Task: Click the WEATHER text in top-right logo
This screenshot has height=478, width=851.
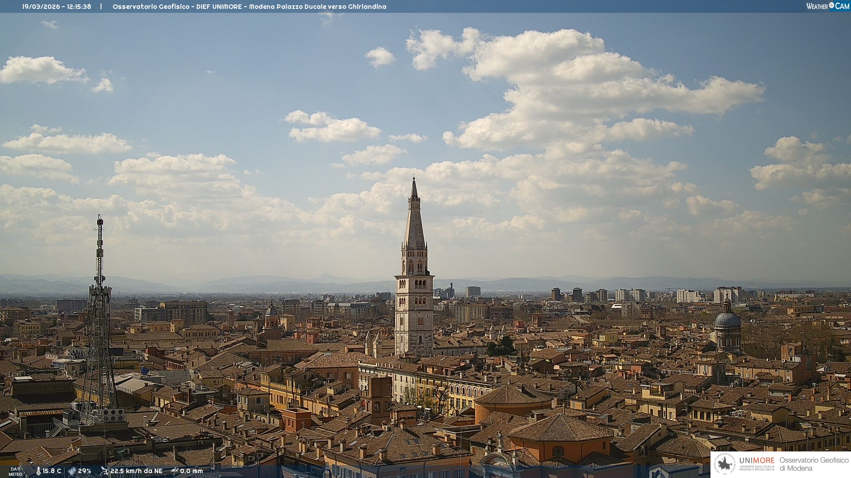Action: [x=817, y=6]
